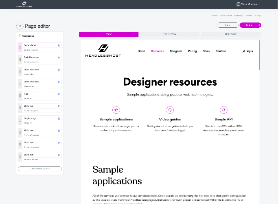This screenshot has width=278, height=204.
Task: Open the Headlesshost Marketing breadcrumb link
Action: coord(231,16)
